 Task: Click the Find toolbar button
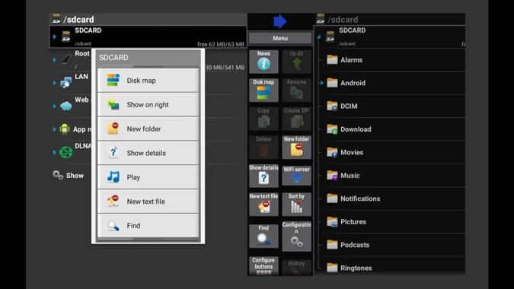[x=263, y=236]
